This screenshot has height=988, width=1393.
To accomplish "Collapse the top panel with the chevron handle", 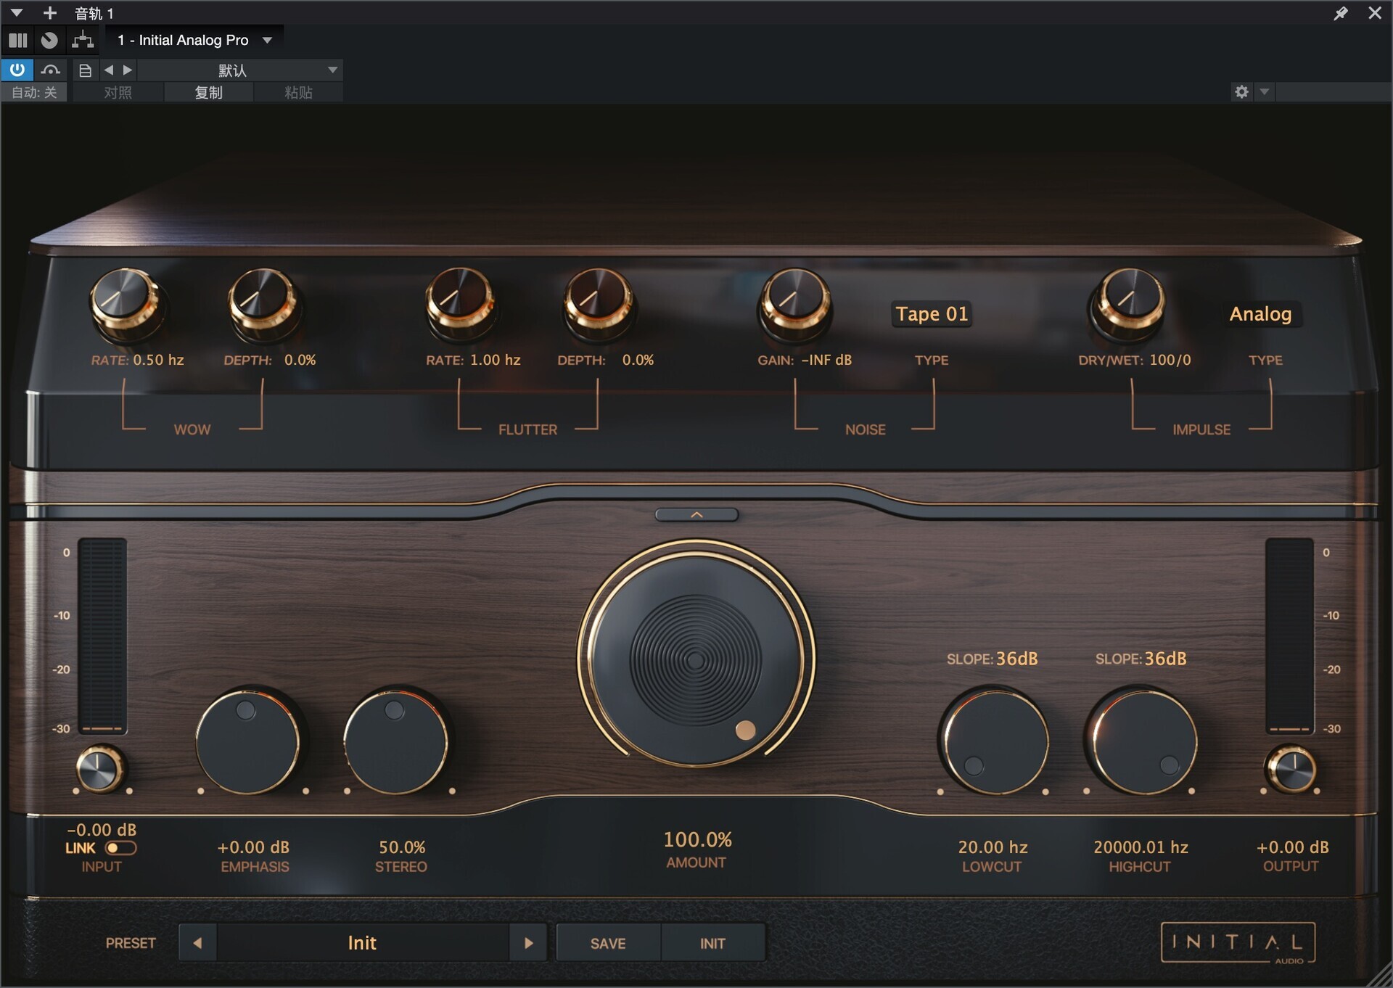I will [696, 514].
